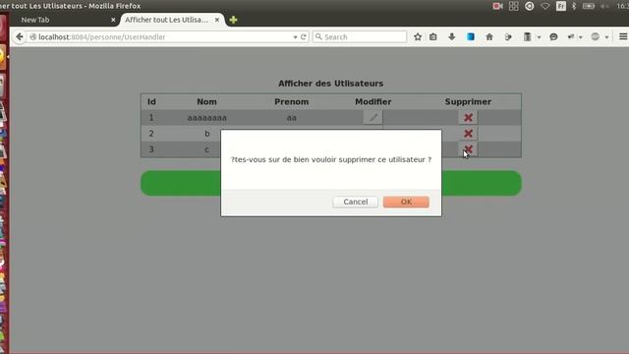Reload the page with the refresh icon
The width and height of the screenshot is (629, 354).
click(304, 37)
